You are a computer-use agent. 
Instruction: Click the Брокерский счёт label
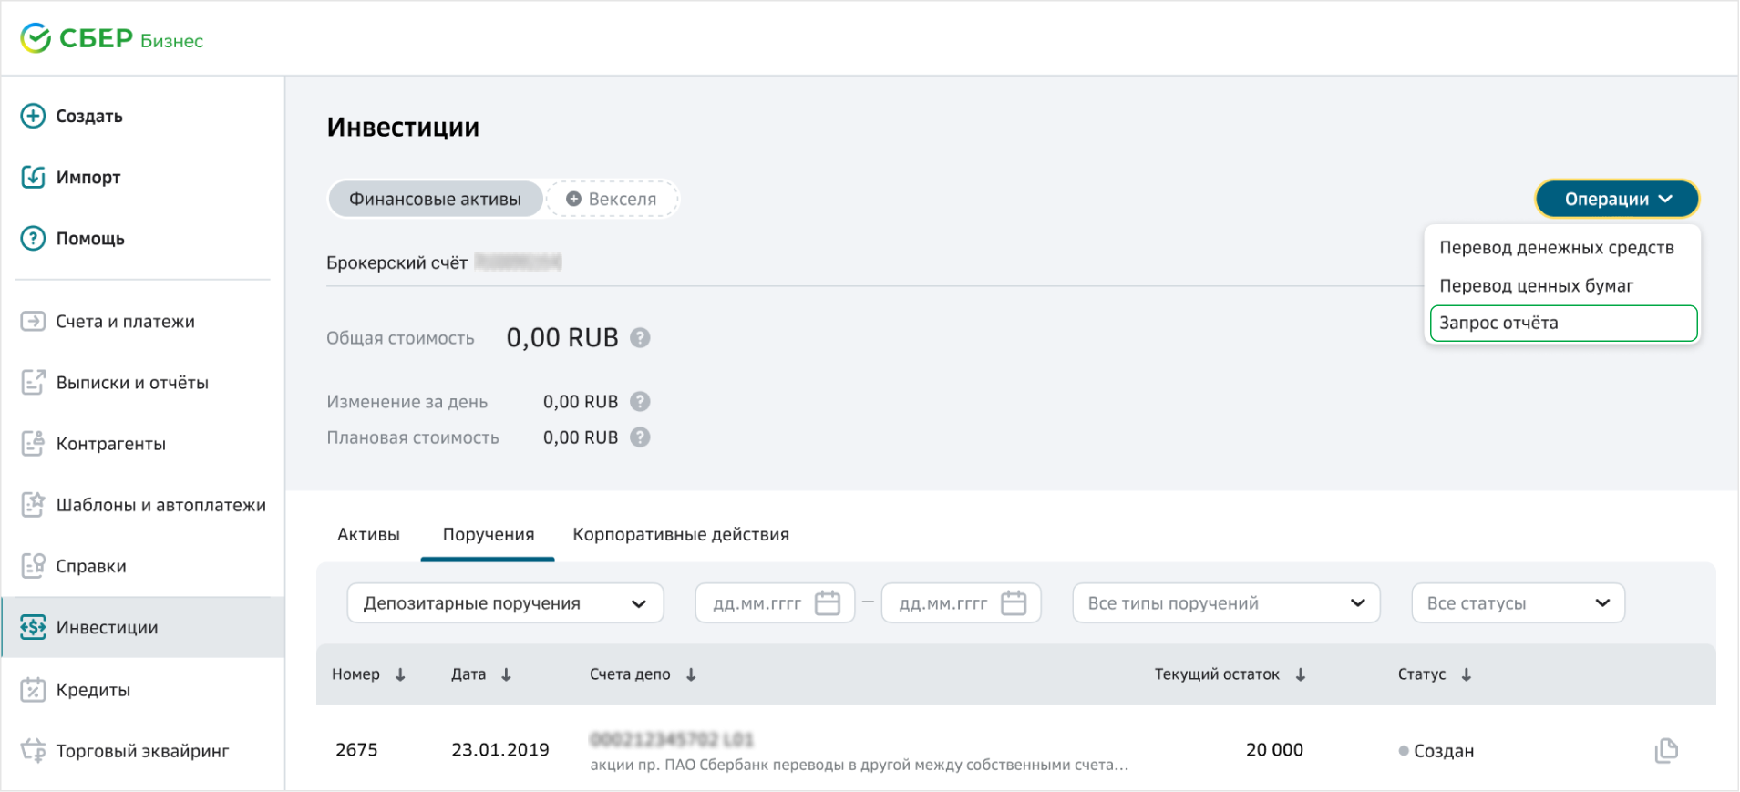click(396, 262)
